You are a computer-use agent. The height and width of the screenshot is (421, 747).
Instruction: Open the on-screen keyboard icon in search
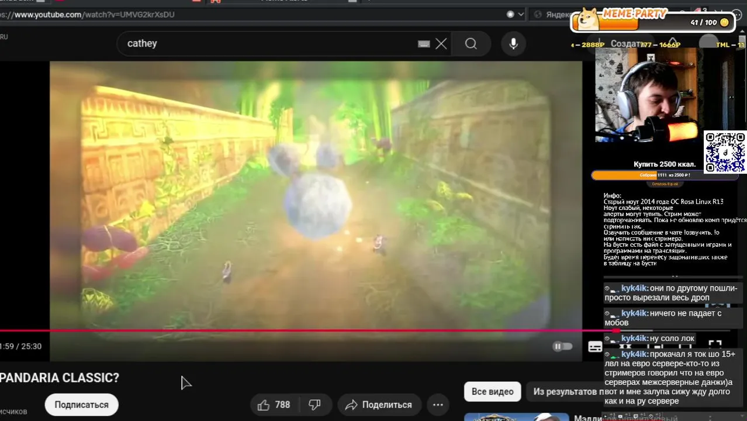[424, 44]
